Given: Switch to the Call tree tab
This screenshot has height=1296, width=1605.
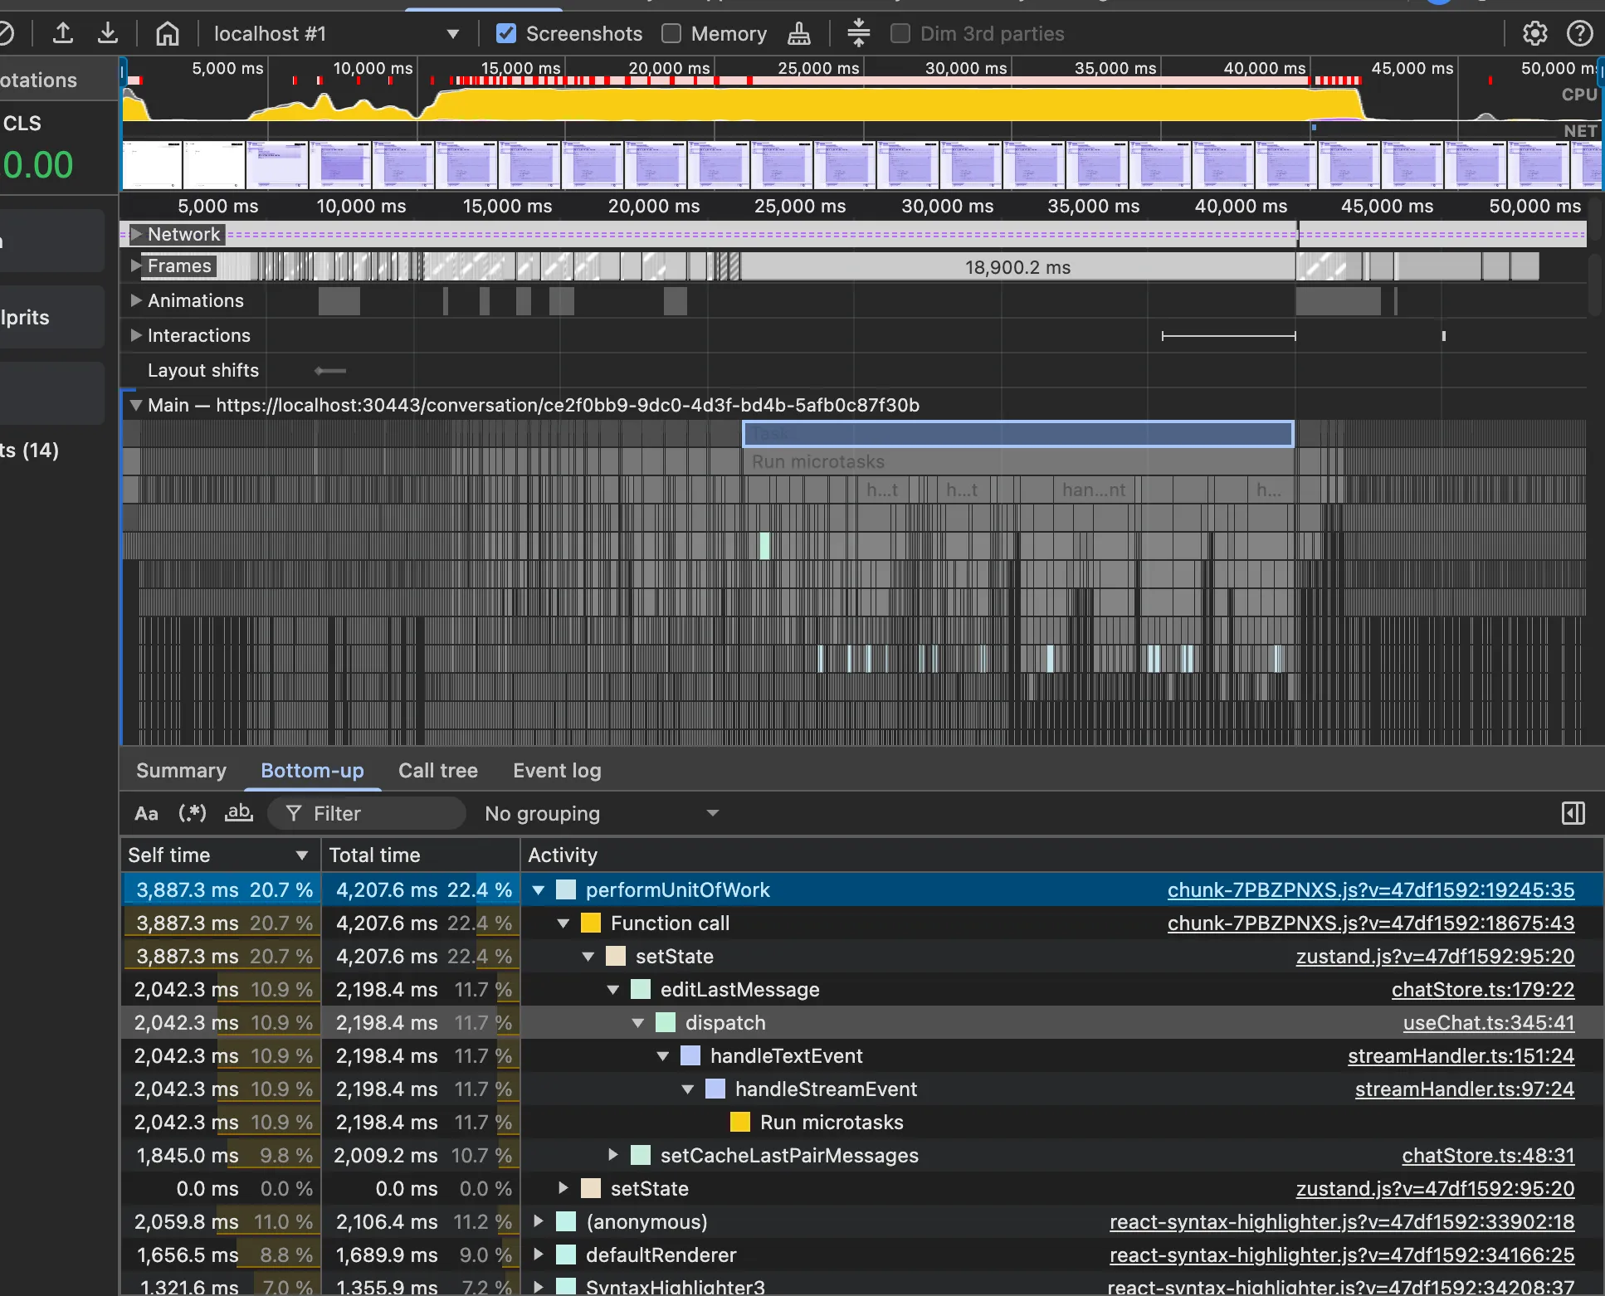Looking at the screenshot, I should (437, 770).
